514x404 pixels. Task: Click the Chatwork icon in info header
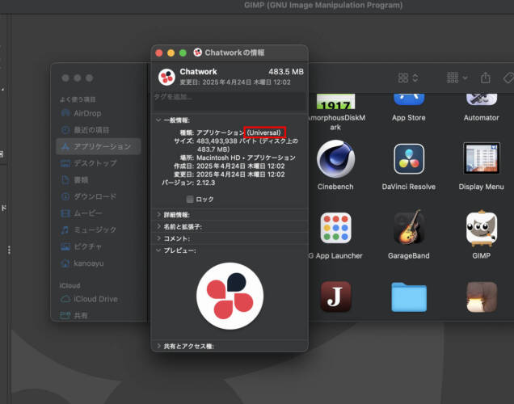pyautogui.click(x=166, y=77)
